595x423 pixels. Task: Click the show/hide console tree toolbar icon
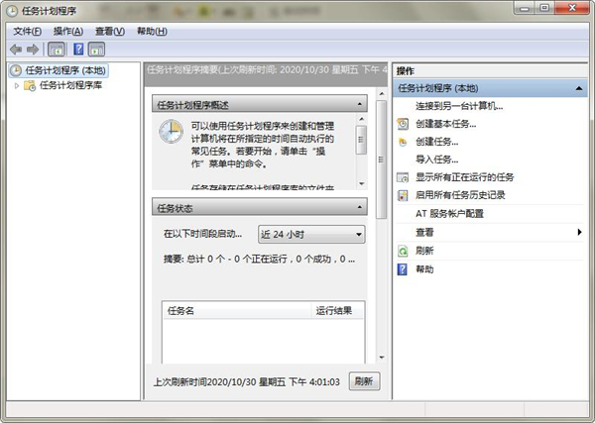[x=57, y=50]
